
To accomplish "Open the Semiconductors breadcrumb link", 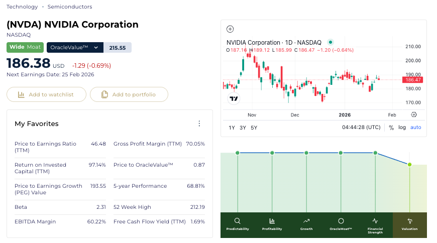I will pyautogui.click(x=70, y=7).
